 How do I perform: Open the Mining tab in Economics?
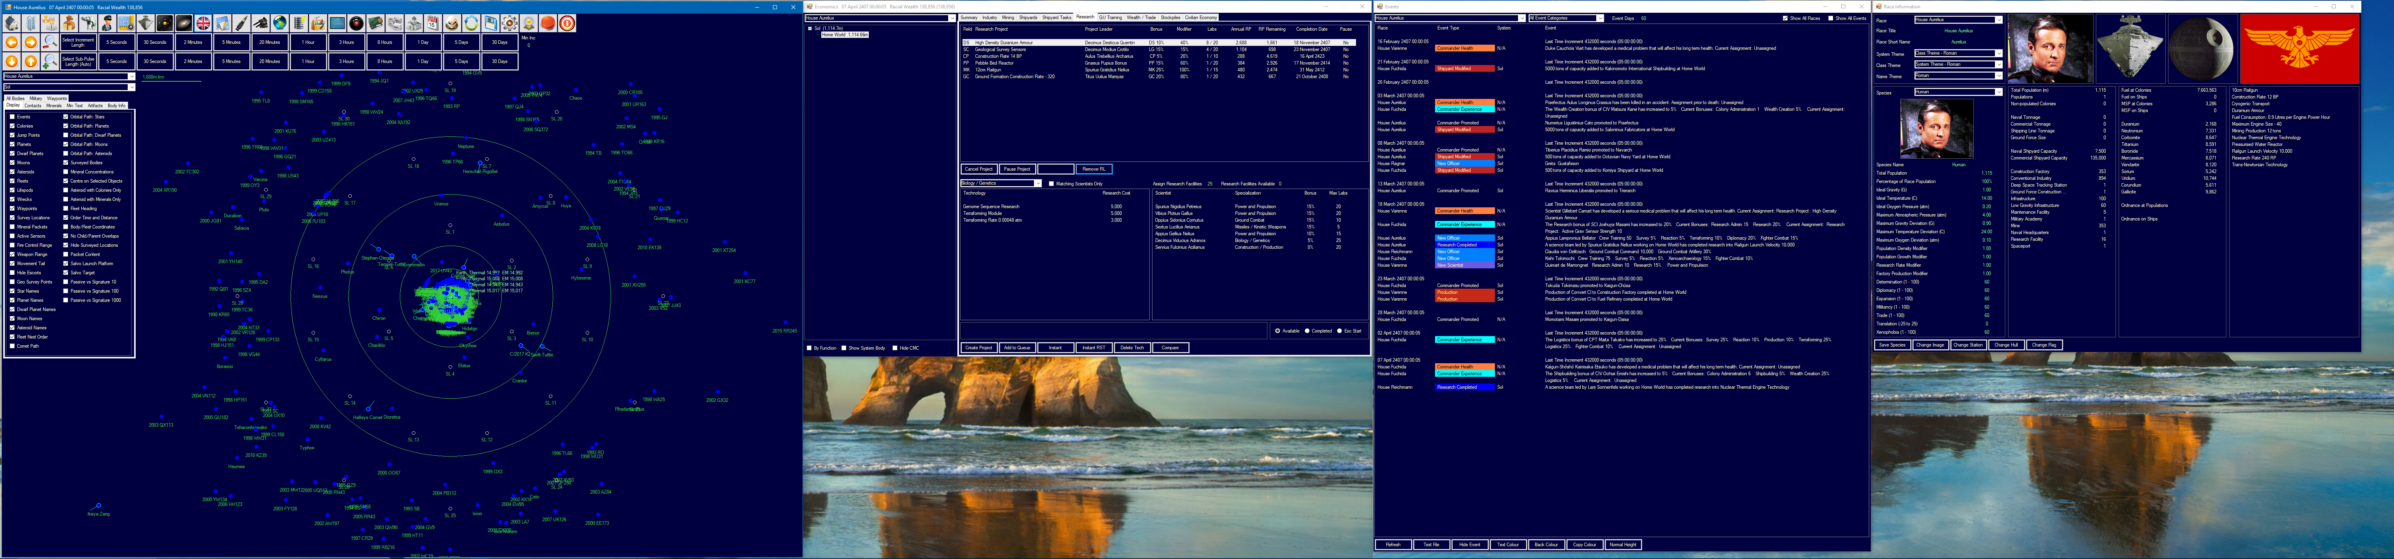click(1008, 18)
